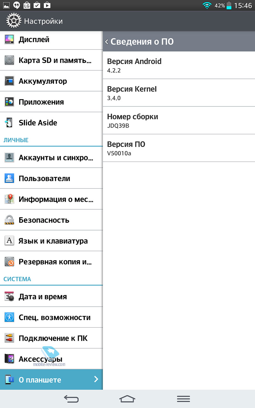Screen dimensions: 255x408
Task: Go back using the Сведения о ПО chevron
Action: (x=106, y=42)
